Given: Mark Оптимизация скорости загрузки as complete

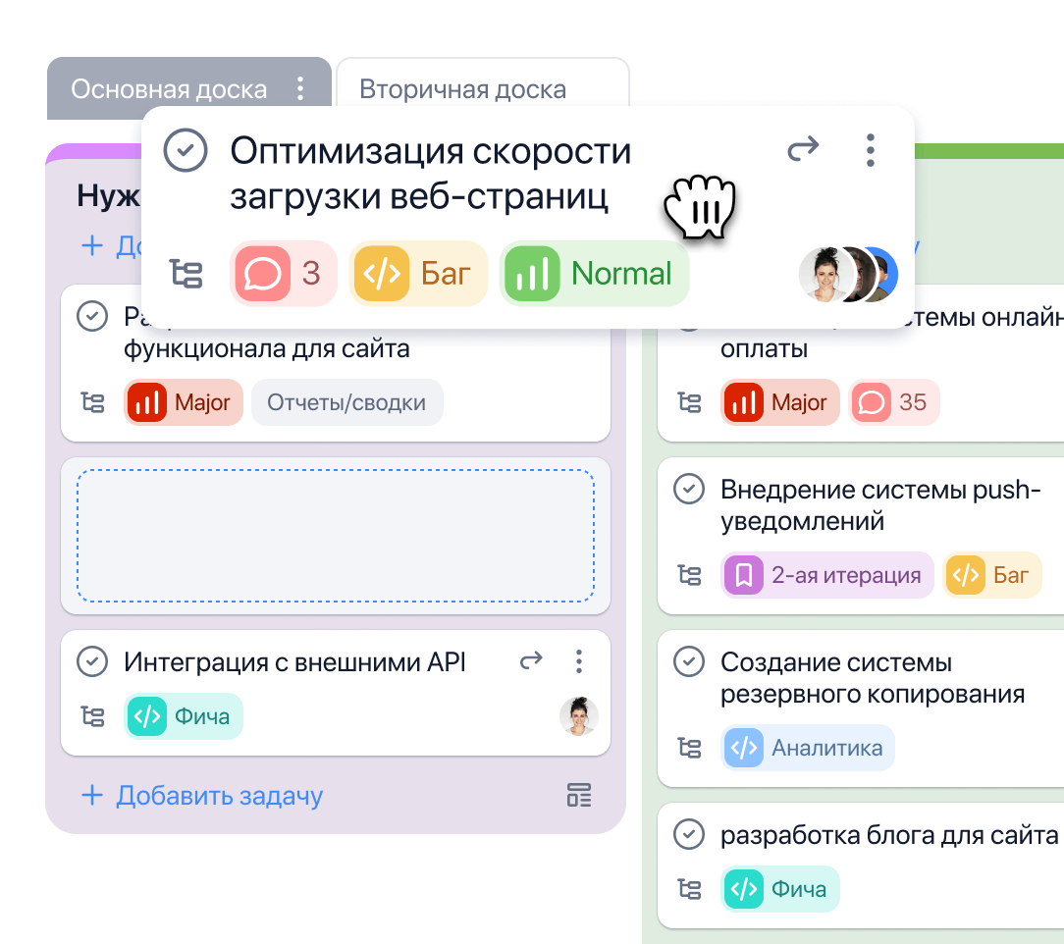Looking at the screenshot, I should click(185, 151).
